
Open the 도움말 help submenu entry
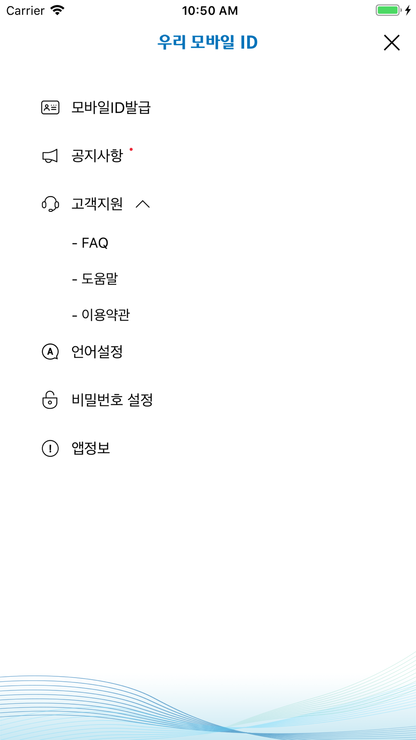tap(95, 278)
